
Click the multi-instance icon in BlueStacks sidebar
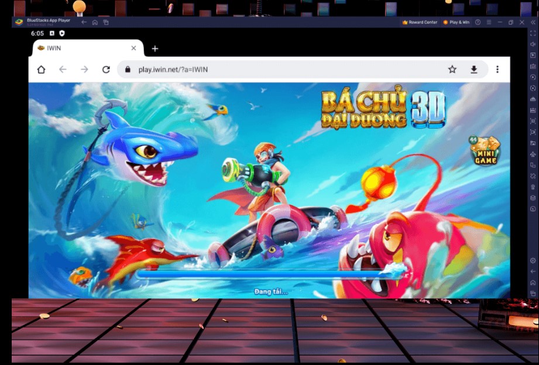(x=531, y=165)
